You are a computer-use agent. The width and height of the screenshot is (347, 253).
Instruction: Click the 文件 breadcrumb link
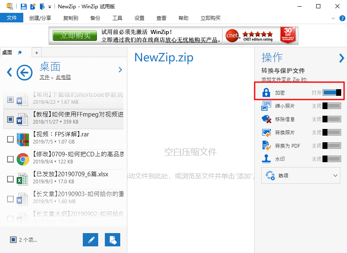[x=45, y=77]
